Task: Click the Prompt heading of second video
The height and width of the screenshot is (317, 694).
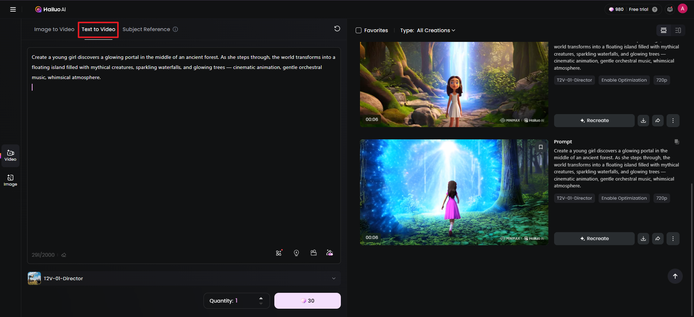Action: tap(563, 142)
